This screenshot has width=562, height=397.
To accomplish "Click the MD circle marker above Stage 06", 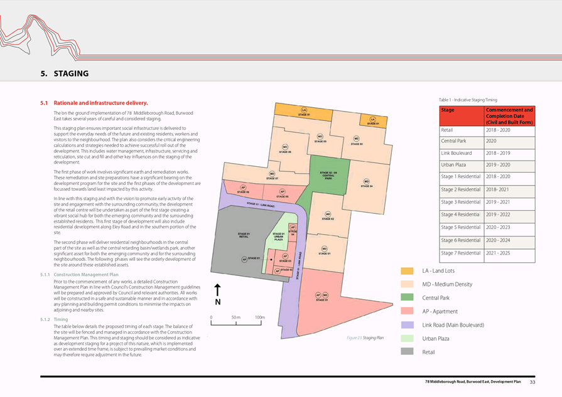I will click(285, 147).
